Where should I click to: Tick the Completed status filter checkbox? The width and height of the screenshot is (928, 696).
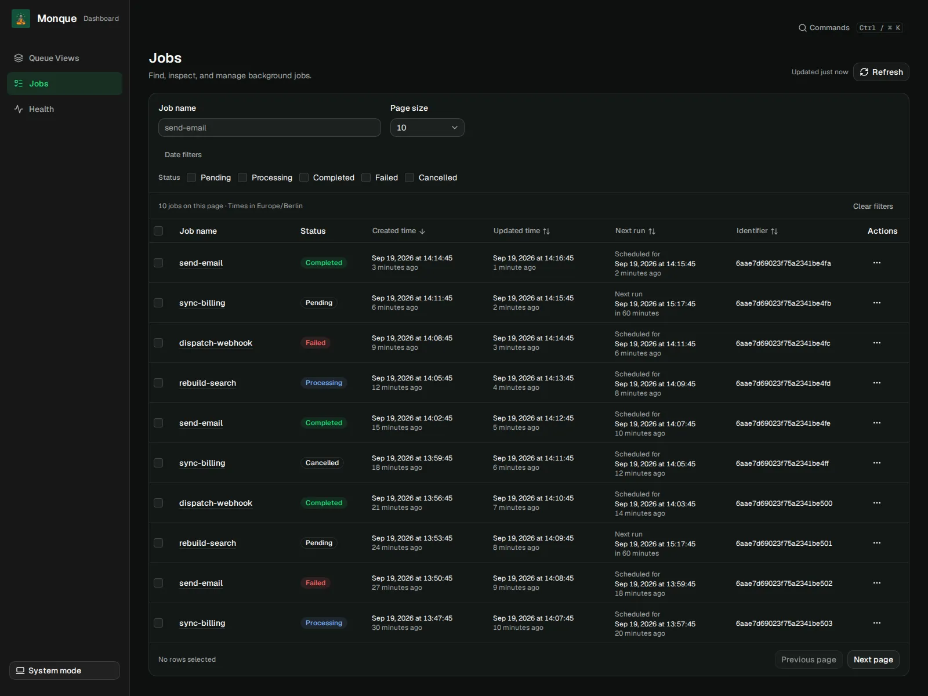click(x=304, y=177)
